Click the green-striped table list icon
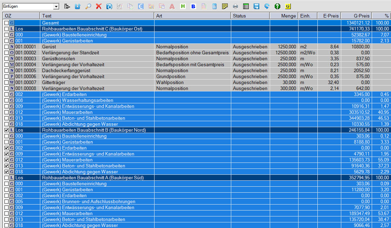391x228 pixels. (246, 6)
